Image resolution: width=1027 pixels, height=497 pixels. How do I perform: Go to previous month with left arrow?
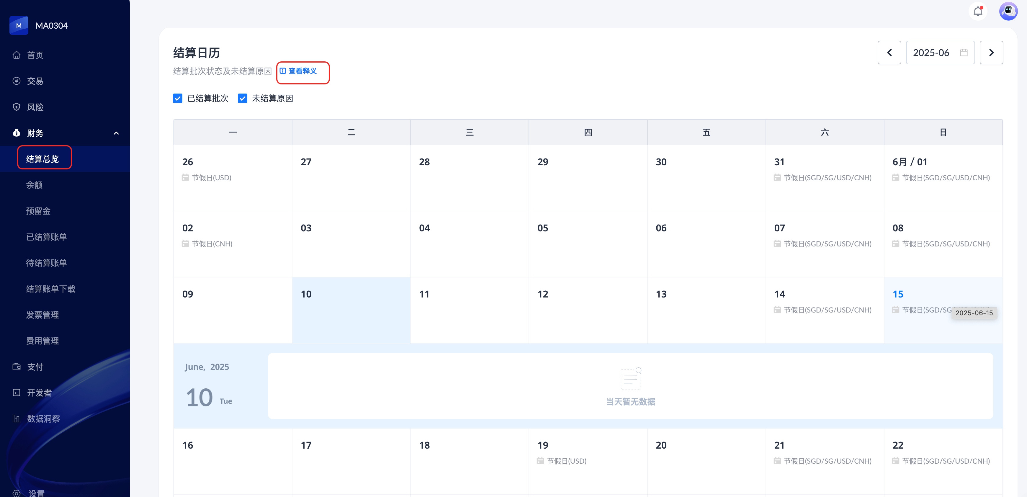[889, 53]
